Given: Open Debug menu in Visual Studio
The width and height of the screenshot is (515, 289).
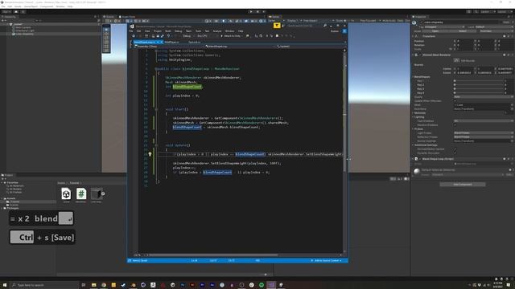Looking at the screenshot, I should [179, 31].
